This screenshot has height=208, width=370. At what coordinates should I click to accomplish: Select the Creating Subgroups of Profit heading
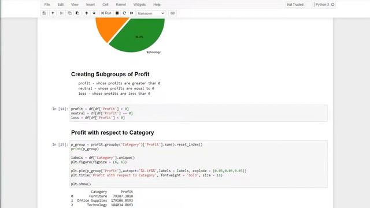(110, 75)
